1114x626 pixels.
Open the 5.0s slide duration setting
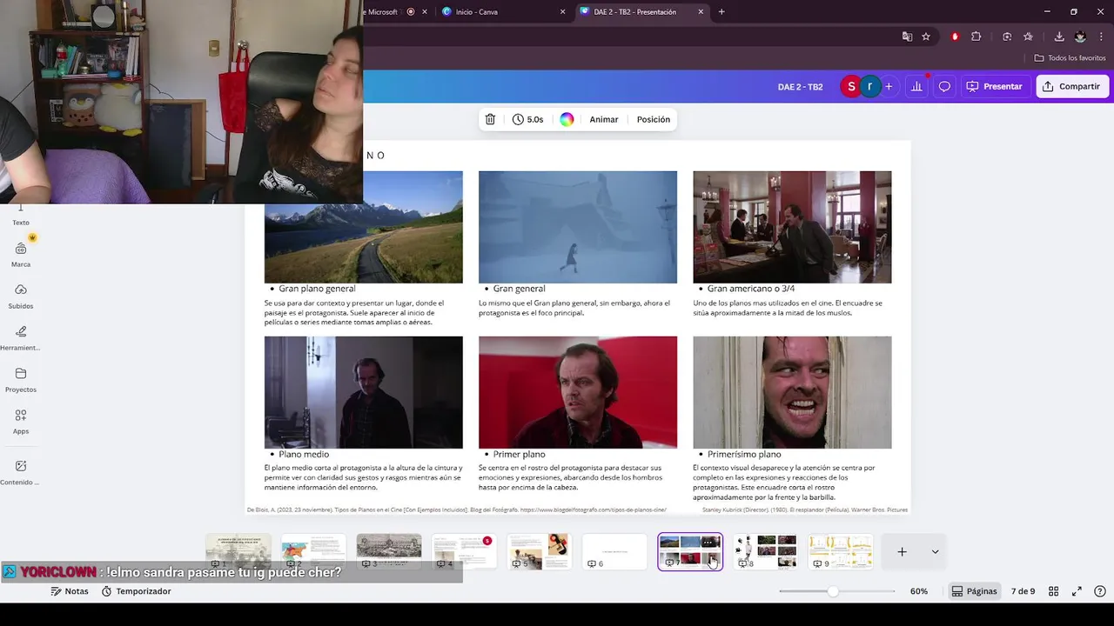527,119
